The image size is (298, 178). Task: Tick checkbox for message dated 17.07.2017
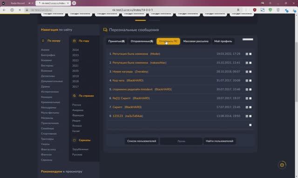251,107
